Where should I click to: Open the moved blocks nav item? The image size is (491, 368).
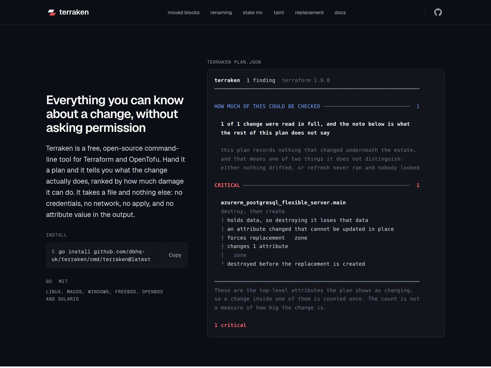tap(184, 13)
